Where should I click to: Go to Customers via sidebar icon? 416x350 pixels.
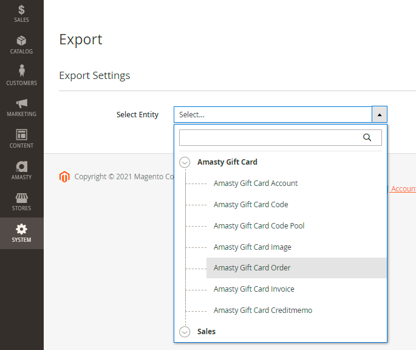21,72
